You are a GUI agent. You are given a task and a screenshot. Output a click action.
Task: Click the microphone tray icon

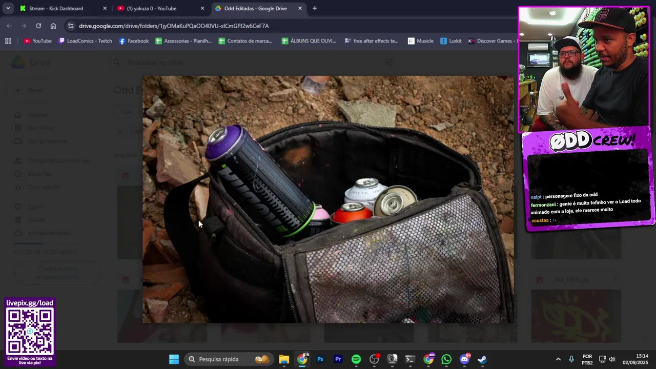tap(571, 359)
